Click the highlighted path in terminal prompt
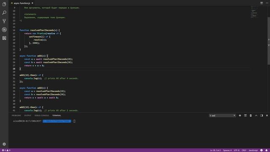The width and height of the screenshot is (270, 152). (57, 121)
